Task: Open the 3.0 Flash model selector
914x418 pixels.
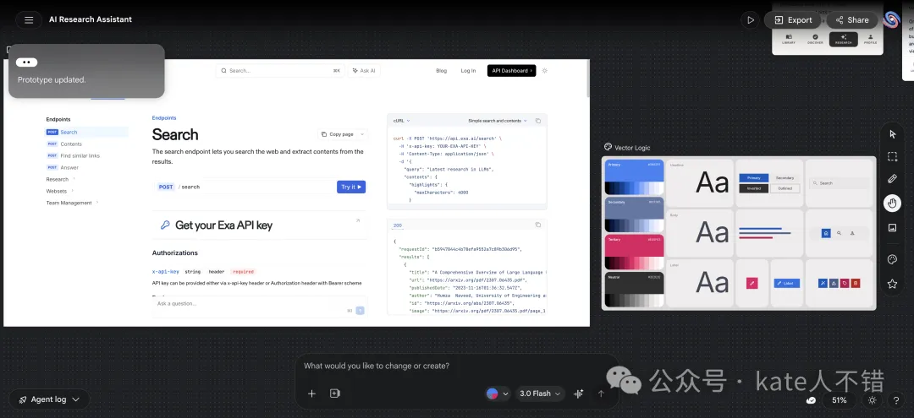Action: point(541,394)
